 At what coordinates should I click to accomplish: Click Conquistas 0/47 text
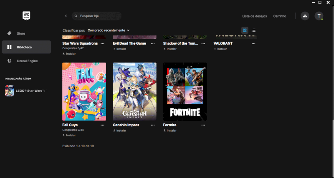point(73,48)
